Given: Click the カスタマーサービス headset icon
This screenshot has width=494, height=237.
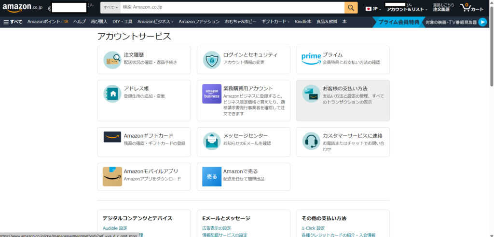Looking at the screenshot, I should [x=311, y=141].
